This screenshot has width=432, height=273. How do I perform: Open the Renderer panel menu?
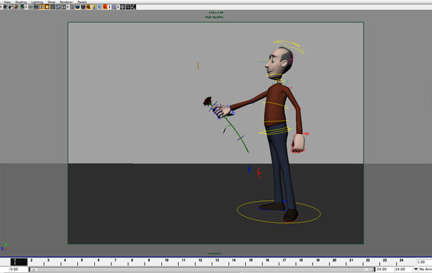[x=66, y=2]
